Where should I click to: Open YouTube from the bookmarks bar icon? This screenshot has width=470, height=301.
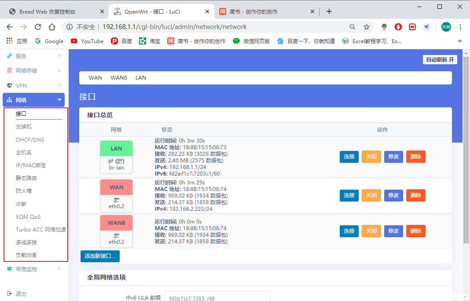pyautogui.click(x=73, y=41)
